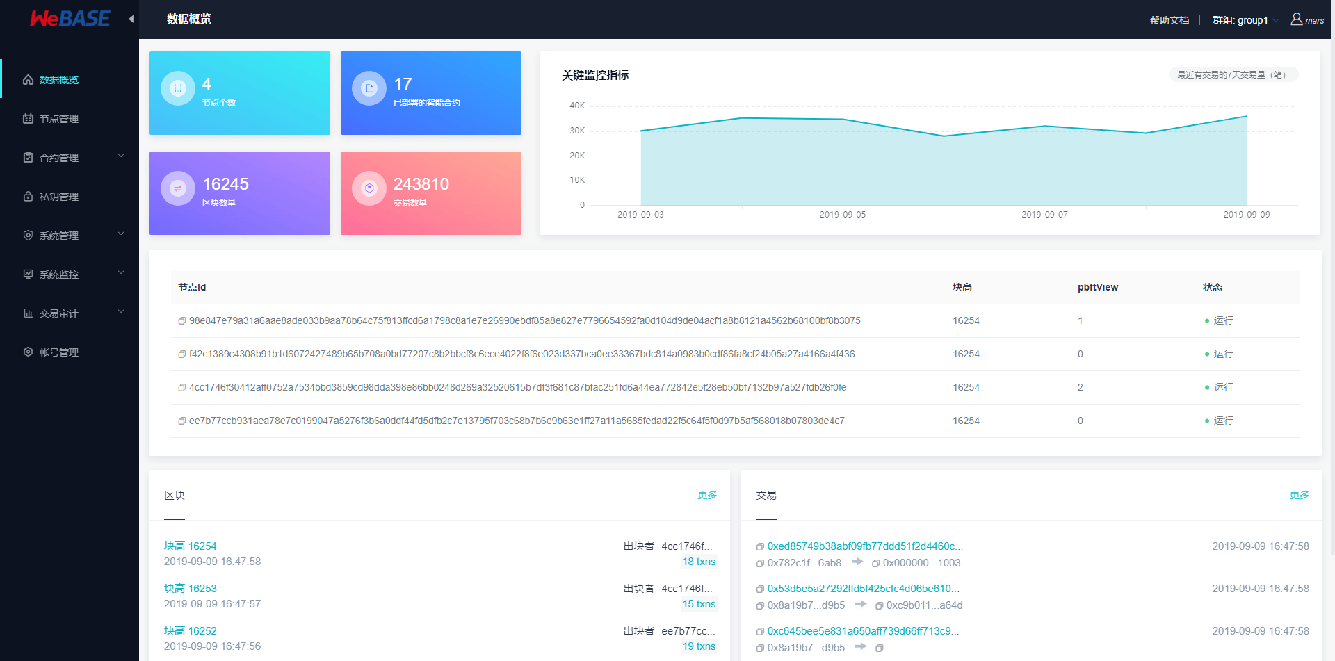Expand the 交易审计 submenu chevron
This screenshot has height=661, width=1335.
pos(121,311)
